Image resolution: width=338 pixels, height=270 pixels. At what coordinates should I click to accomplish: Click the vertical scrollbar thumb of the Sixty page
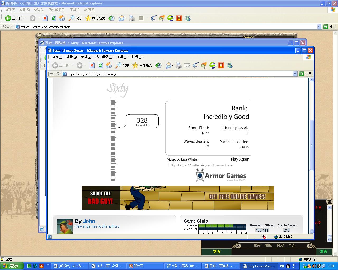coord(311,145)
